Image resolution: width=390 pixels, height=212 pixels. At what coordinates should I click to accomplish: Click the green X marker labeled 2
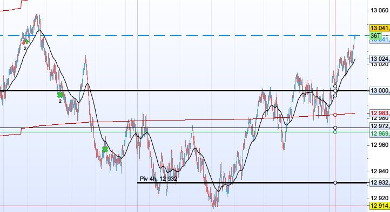coord(60,95)
